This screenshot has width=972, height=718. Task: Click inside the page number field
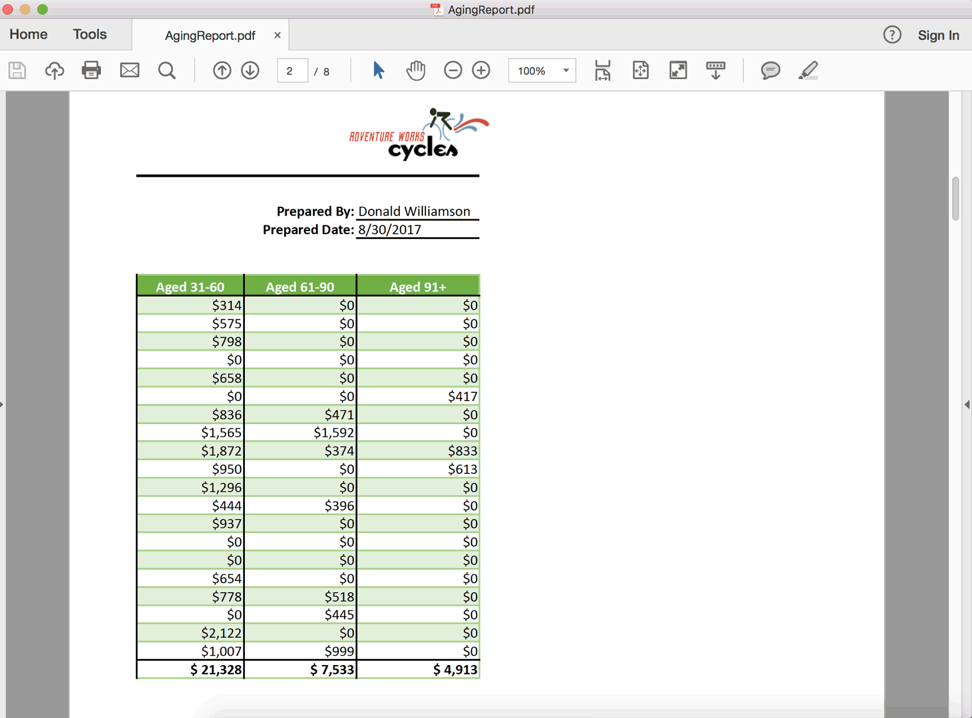tap(292, 70)
